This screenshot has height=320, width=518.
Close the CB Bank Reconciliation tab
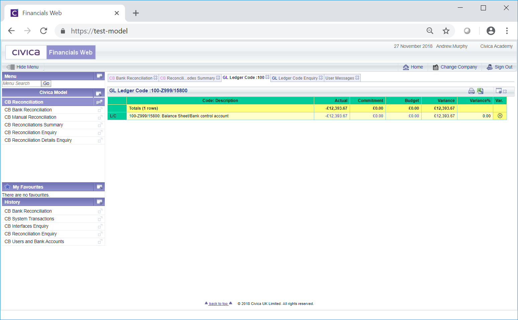(x=156, y=78)
